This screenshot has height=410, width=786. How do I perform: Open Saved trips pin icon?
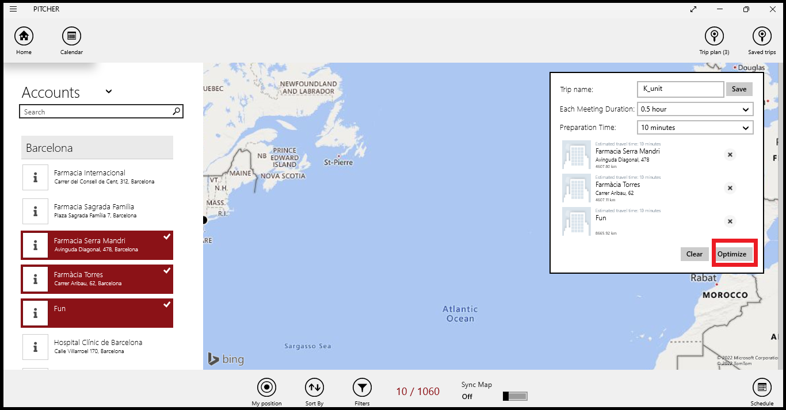762,36
